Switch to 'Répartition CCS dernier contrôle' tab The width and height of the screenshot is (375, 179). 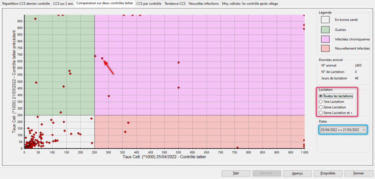click(26, 4)
